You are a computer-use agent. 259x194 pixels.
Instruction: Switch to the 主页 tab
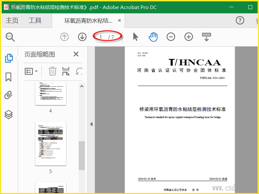point(12,20)
